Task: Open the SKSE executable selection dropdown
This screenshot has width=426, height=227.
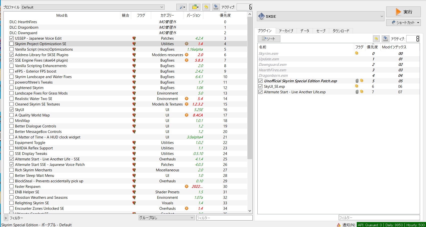Action: (x=321, y=16)
